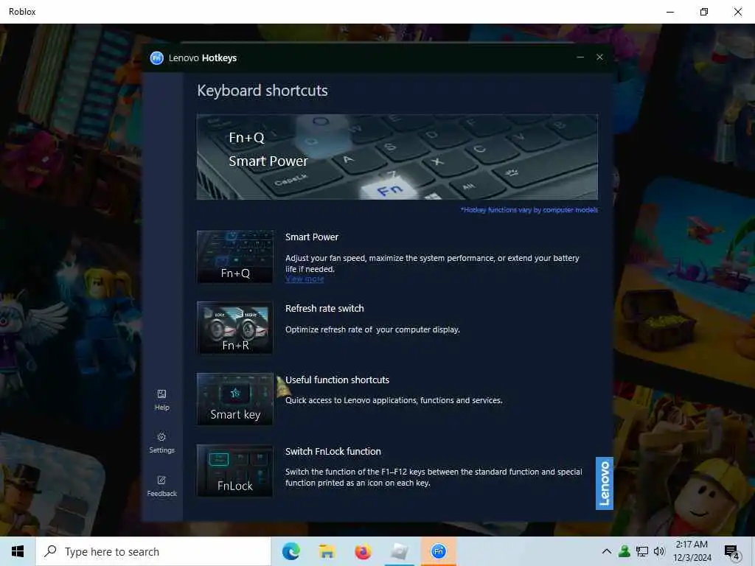Open network status from the tray
The height and width of the screenshot is (566, 755).
[x=642, y=551]
